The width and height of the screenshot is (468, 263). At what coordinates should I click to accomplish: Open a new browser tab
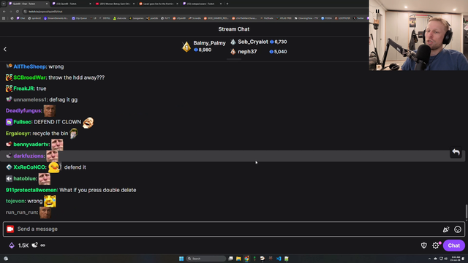tap(227, 4)
